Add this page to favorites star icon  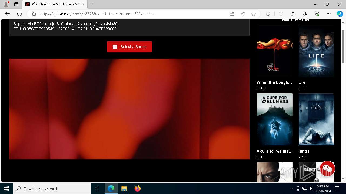(254, 14)
